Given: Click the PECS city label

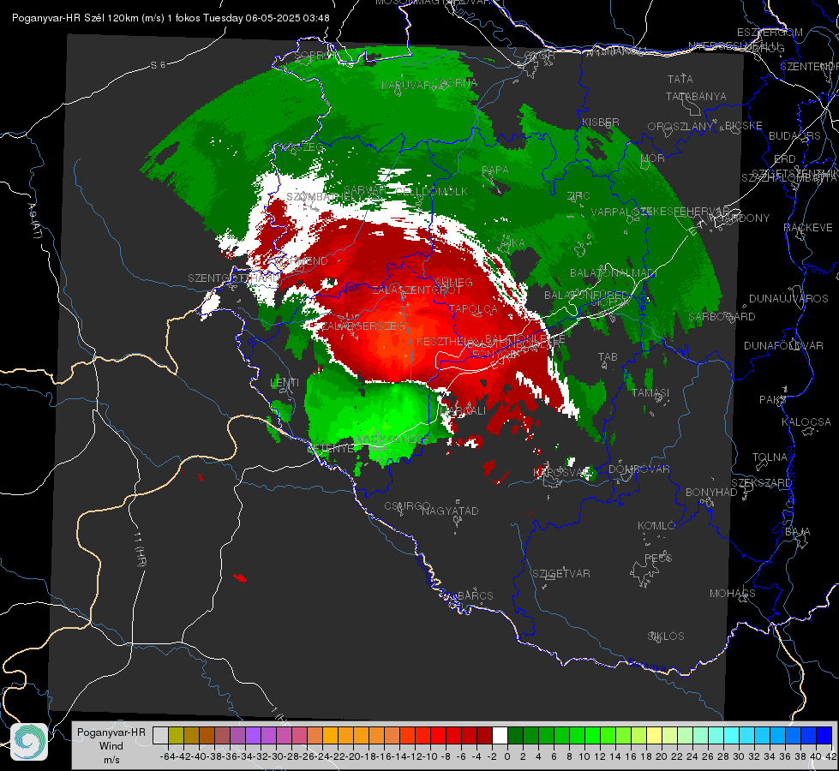Looking at the screenshot, I should tap(657, 558).
